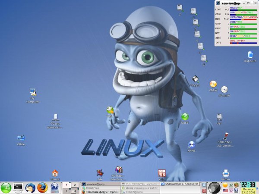Image resolution: width=259 pixels, height=194 pixels.
Task: Click the green 32 tray icon
Action: pyautogui.click(x=231, y=185)
